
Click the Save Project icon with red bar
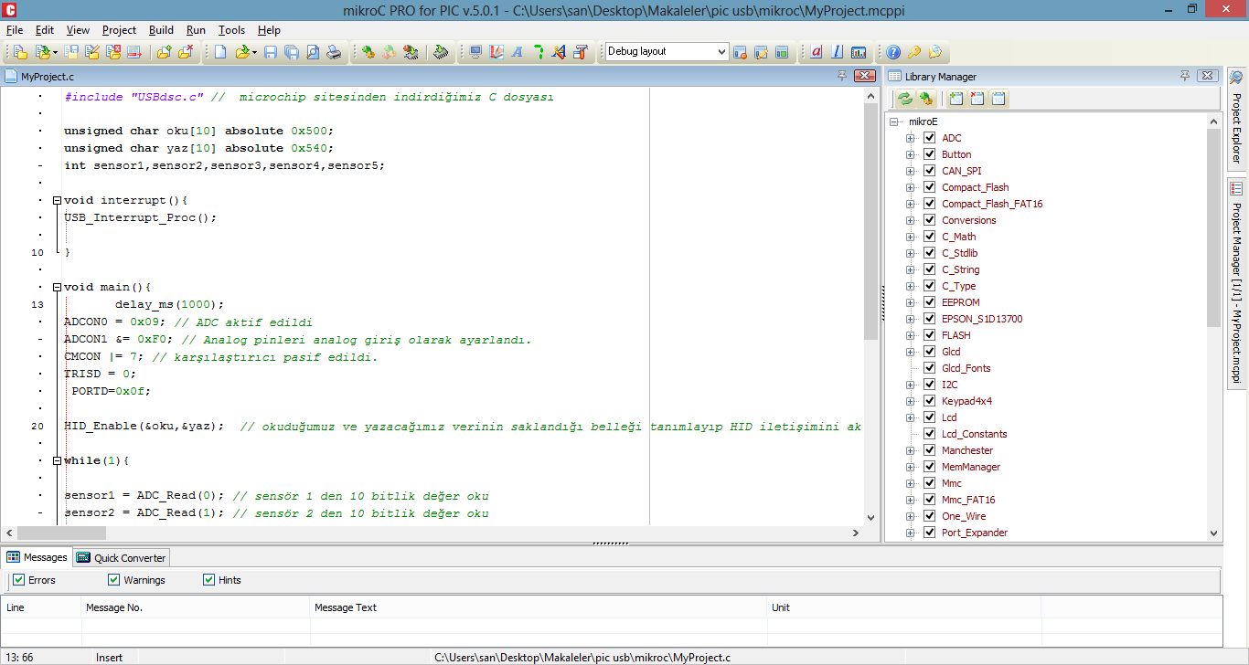tap(133, 52)
